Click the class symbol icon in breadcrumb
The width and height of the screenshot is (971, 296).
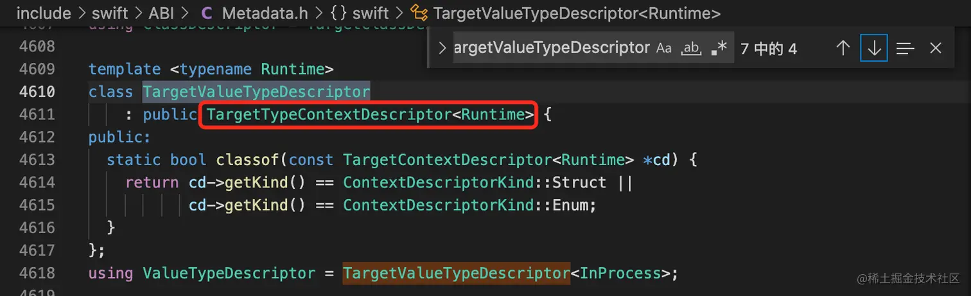pyautogui.click(x=419, y=13)
